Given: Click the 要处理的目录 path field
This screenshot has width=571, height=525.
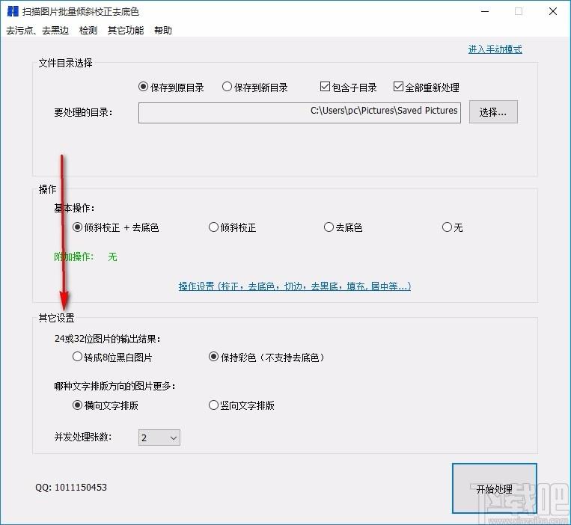Looking at the screenshot, I should [x=299, y=113].
